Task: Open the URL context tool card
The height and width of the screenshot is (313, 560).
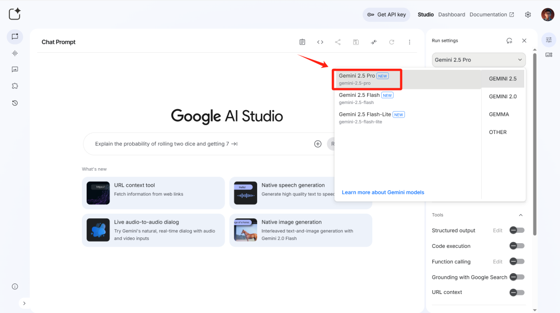Action: point(153,193)
